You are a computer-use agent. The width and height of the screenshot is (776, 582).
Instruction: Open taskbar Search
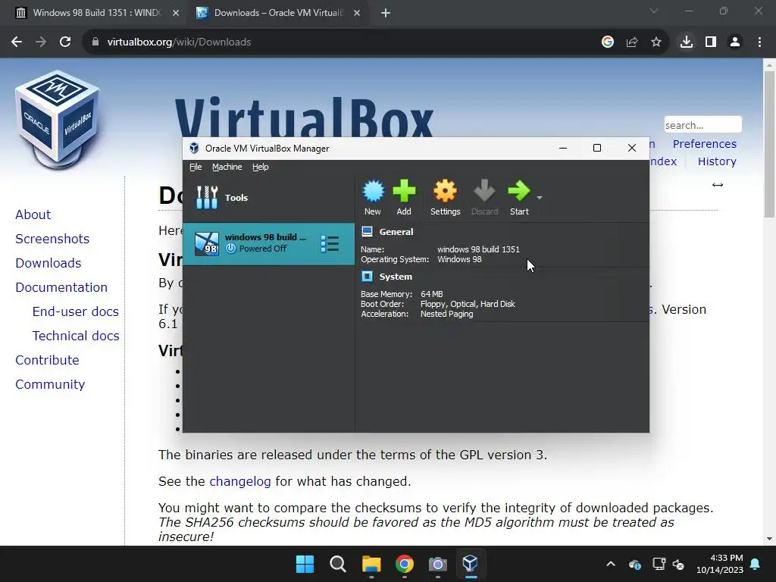click(x=338, y=564)
